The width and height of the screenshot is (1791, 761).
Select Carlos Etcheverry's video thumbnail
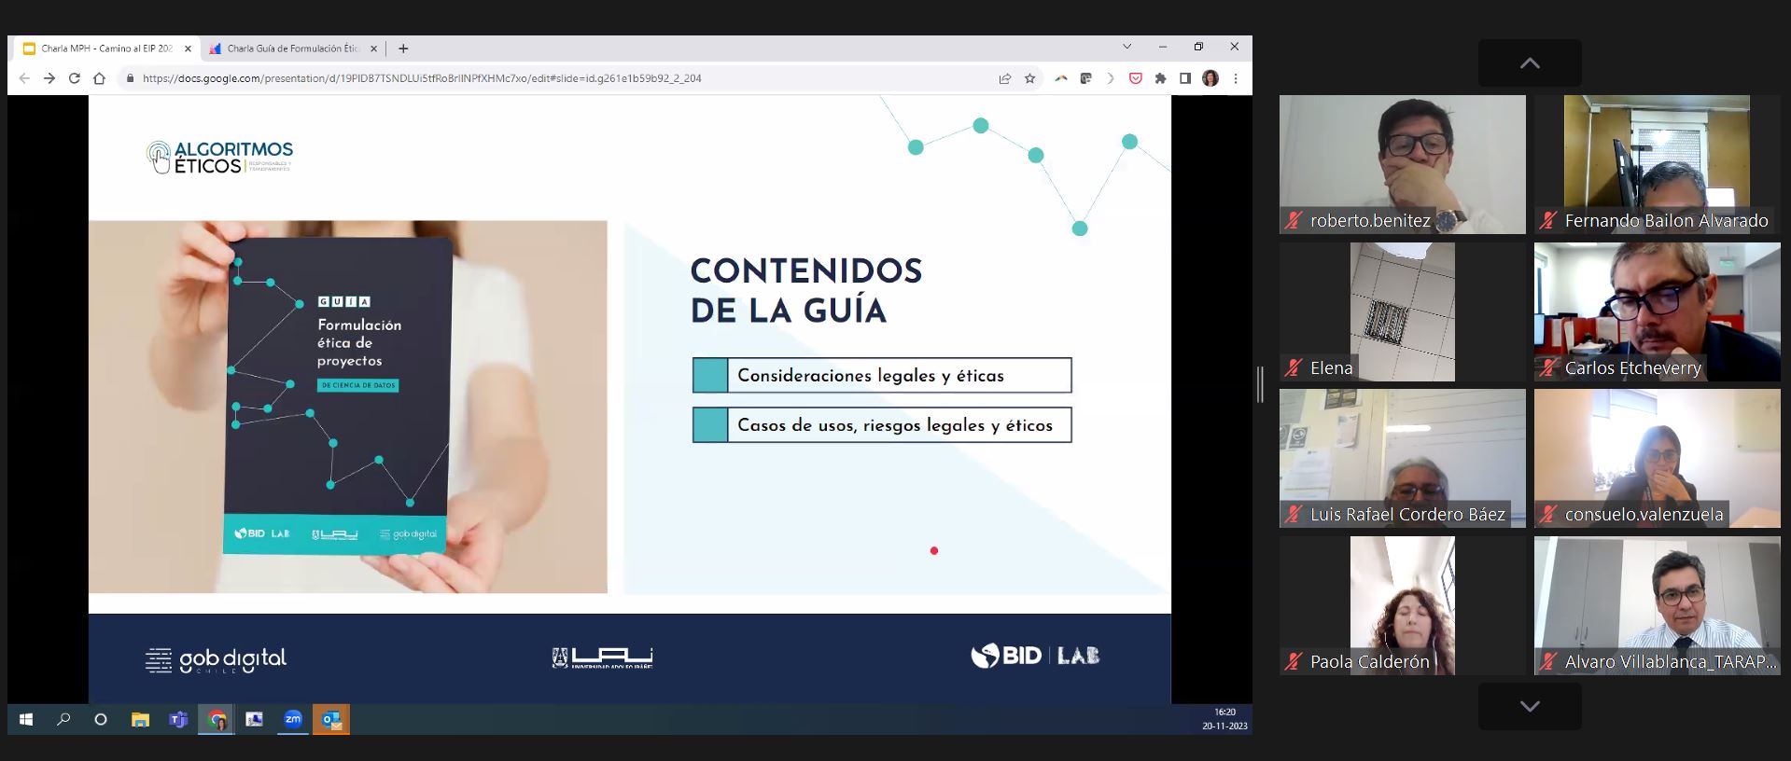[1657, 312]
